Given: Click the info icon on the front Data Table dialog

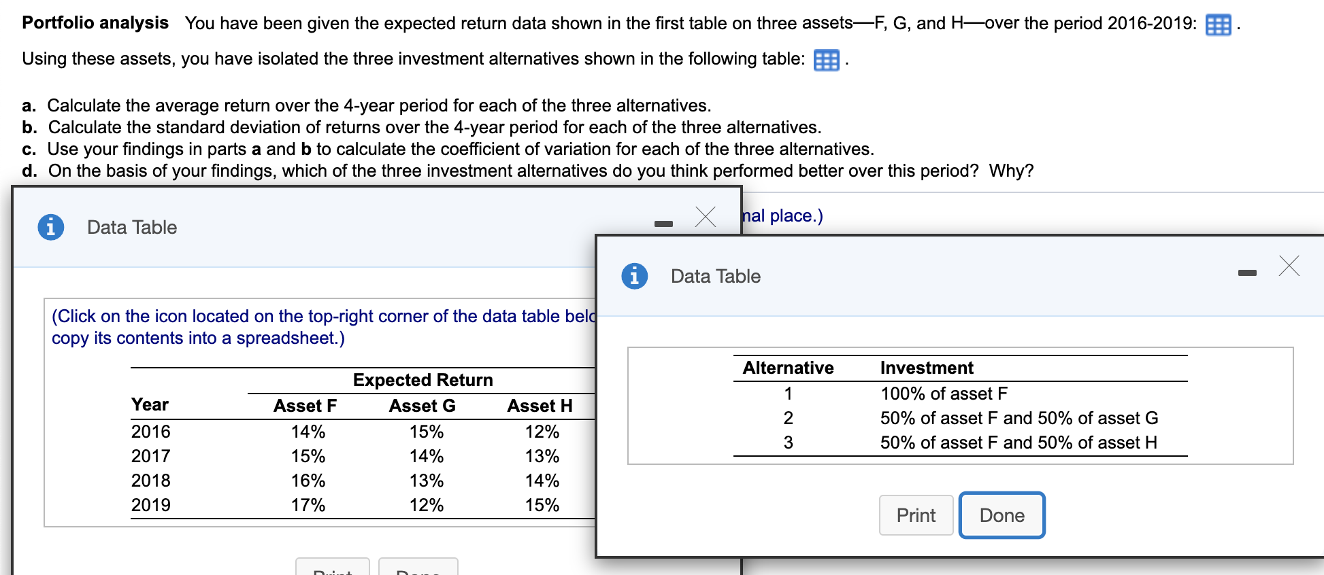Looking at the screenshot, I should click(634, 276).
